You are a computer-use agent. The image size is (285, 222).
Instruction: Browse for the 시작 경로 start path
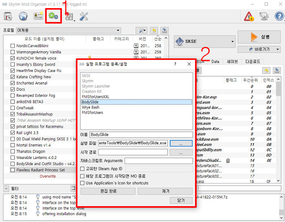point(181,152)
